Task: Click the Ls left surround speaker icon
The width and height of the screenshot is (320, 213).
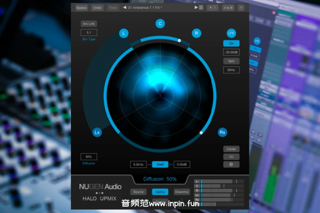Action: pyautogui.click(x=97, y=132)
